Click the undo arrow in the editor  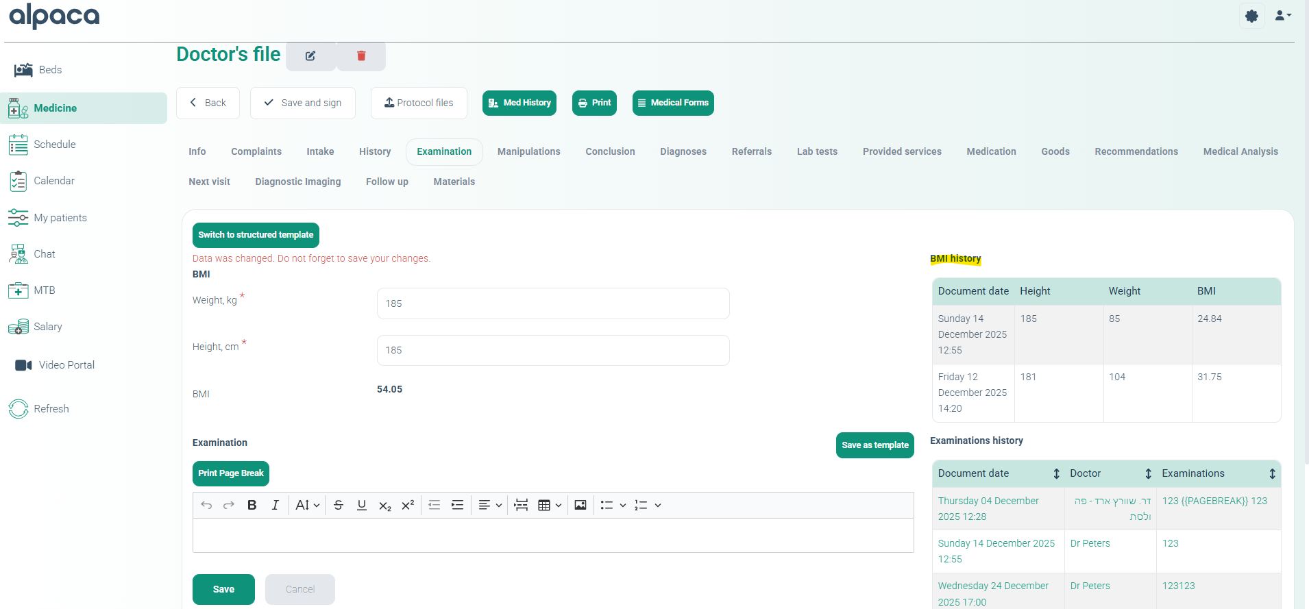(x=206, y=505)
